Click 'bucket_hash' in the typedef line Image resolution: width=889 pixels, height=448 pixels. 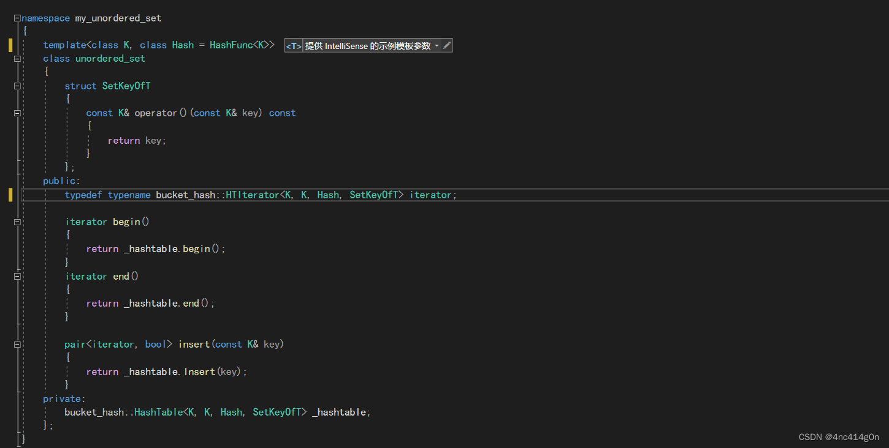[x=186, y=195]
